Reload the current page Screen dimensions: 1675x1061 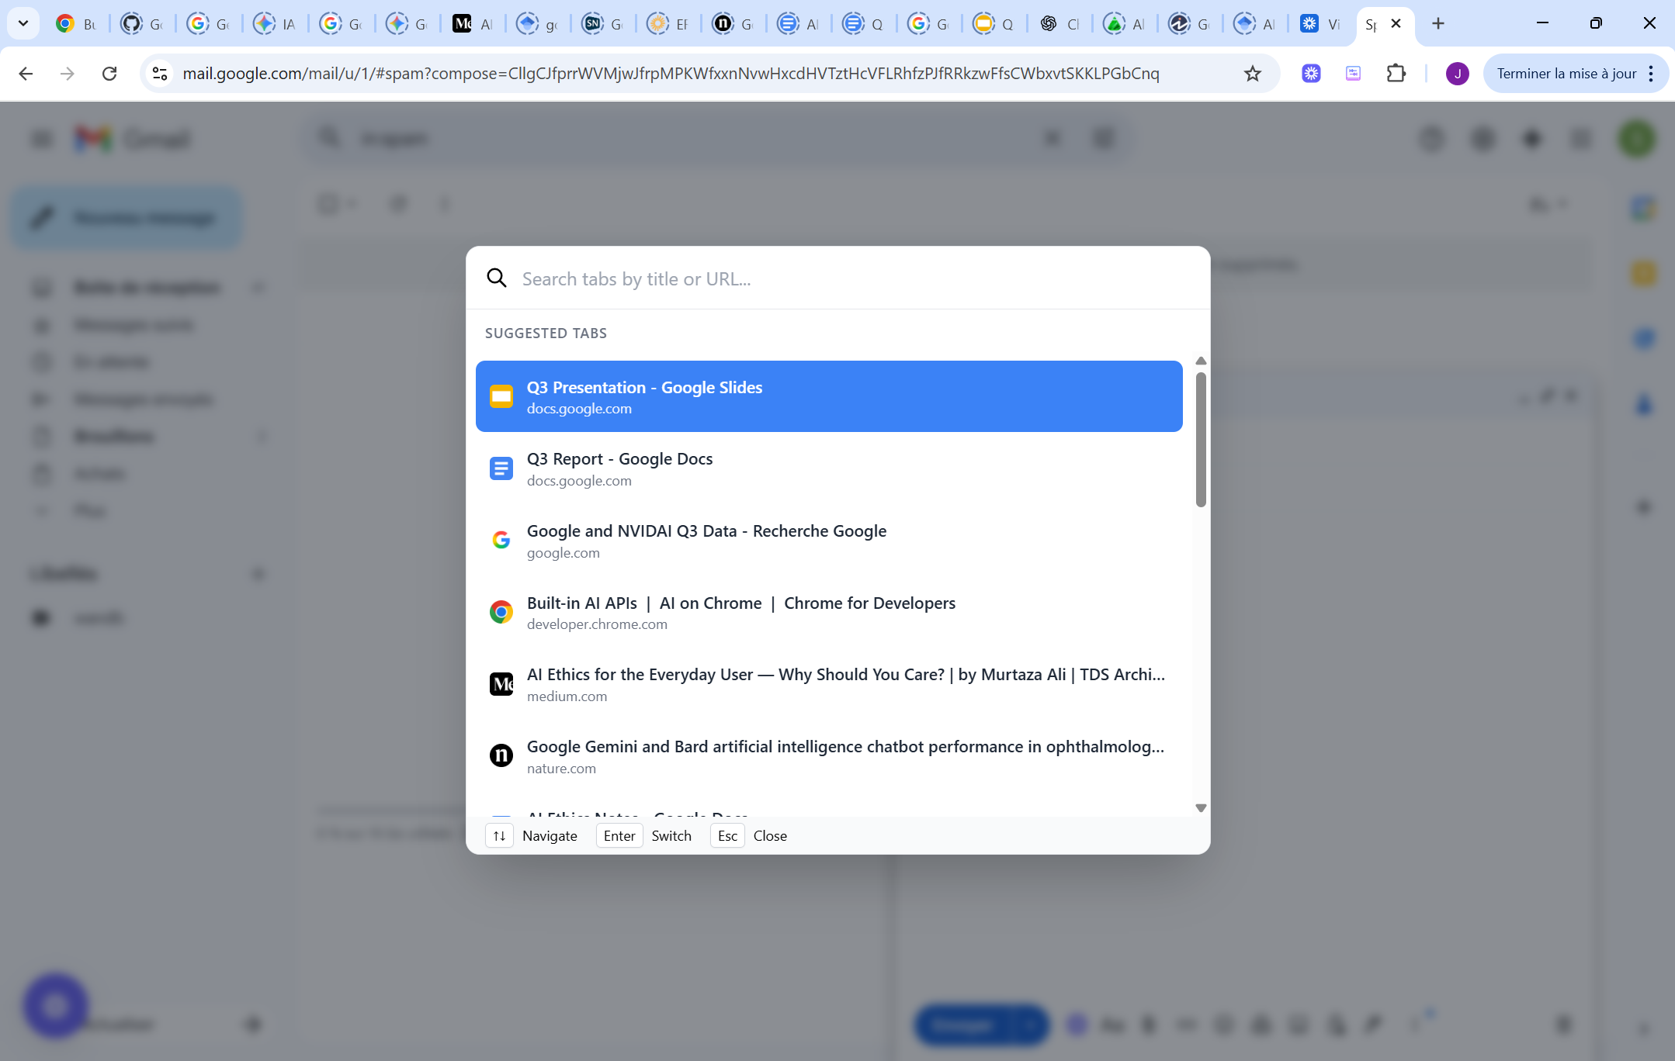click(109, 74)
